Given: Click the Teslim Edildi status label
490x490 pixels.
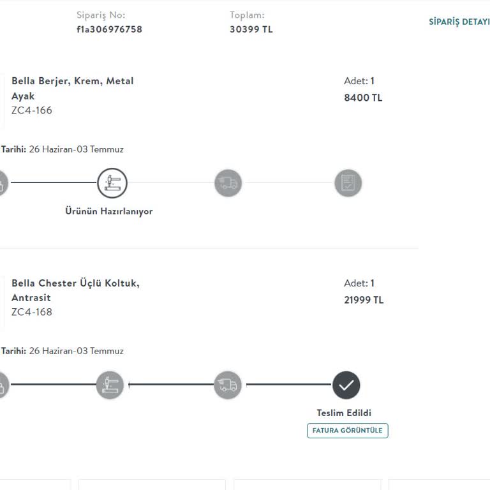Looking at the screenshot, I should (x=344, y=413).
